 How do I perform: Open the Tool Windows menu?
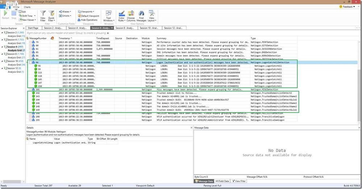point(108,16)
